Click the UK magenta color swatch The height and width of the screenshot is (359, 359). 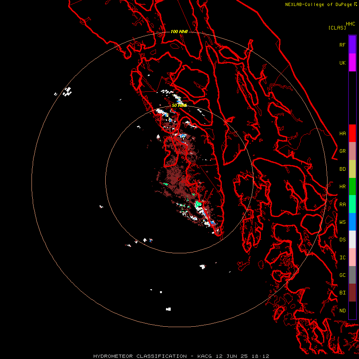coord(352,63)
